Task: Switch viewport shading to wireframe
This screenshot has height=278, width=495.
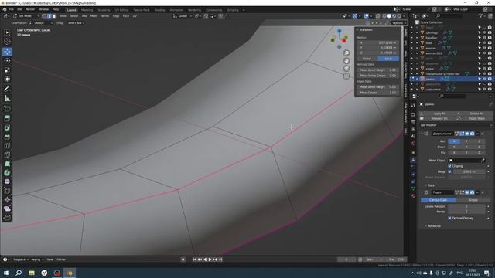Action: [x=384, y=15]
